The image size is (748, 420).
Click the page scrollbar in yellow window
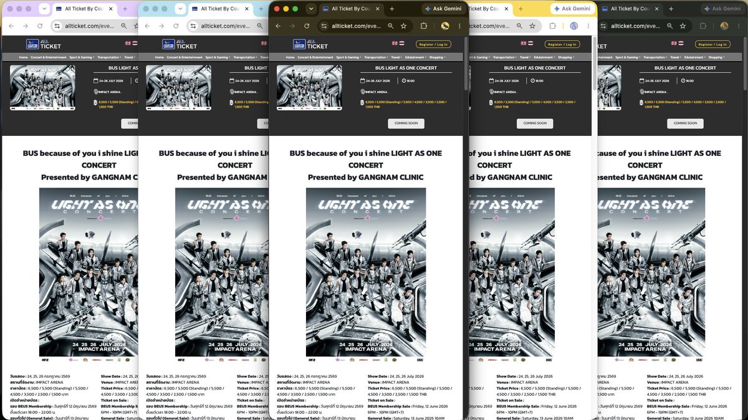(595, 62)
